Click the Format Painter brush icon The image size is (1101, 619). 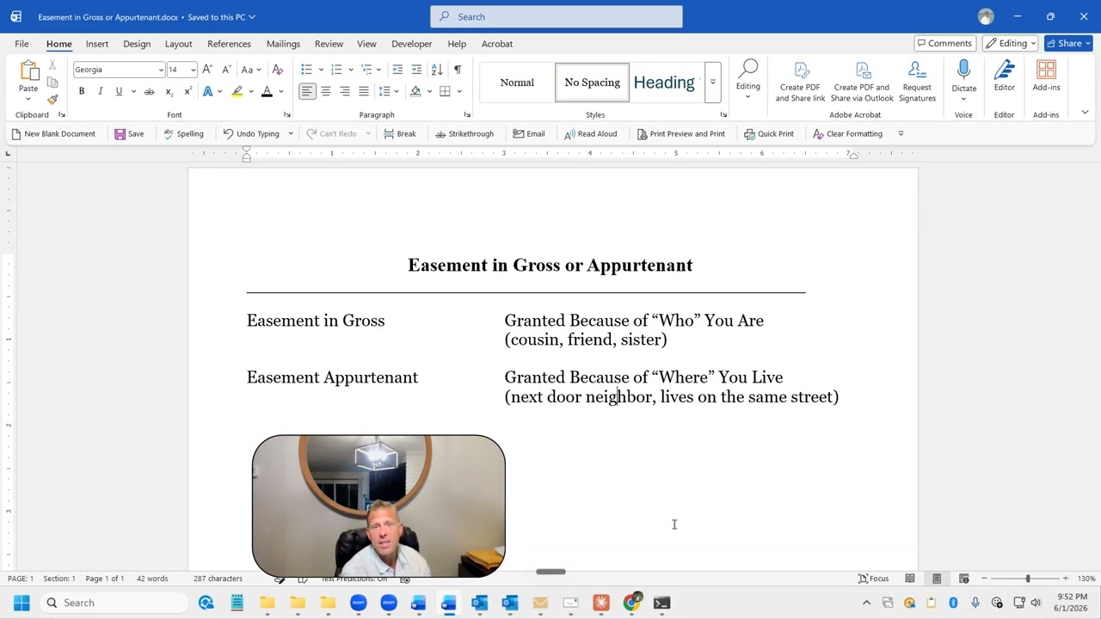point(52,99)
